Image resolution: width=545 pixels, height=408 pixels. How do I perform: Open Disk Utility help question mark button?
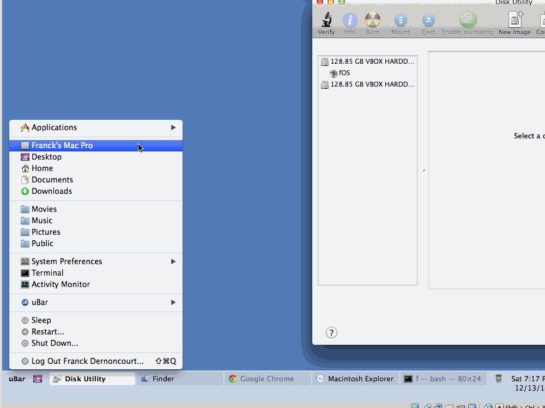(x=331, y=333)
